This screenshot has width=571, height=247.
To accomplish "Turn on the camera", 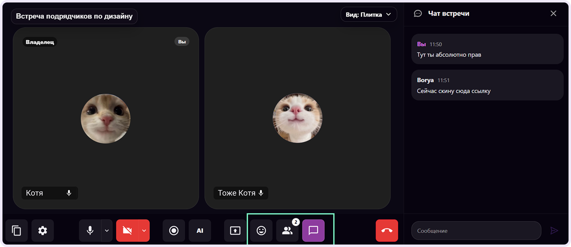I will (x=127, y=231).
